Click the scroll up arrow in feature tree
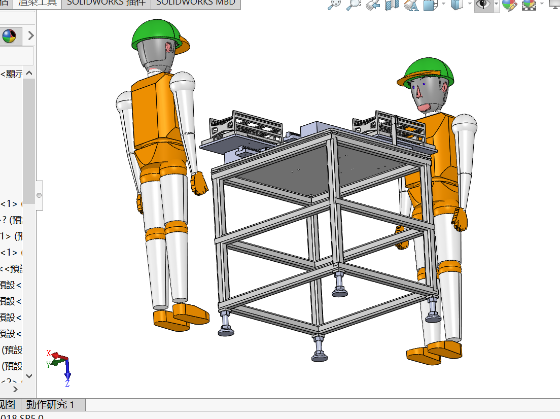 tap(29, 73)
